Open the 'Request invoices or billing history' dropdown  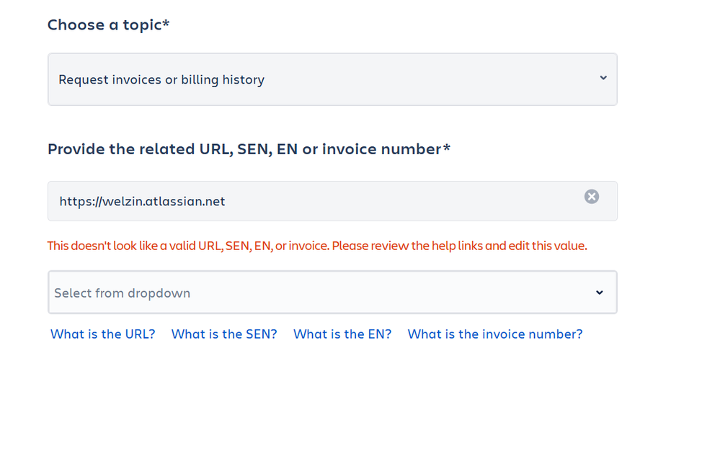click(x=332, y=79)
